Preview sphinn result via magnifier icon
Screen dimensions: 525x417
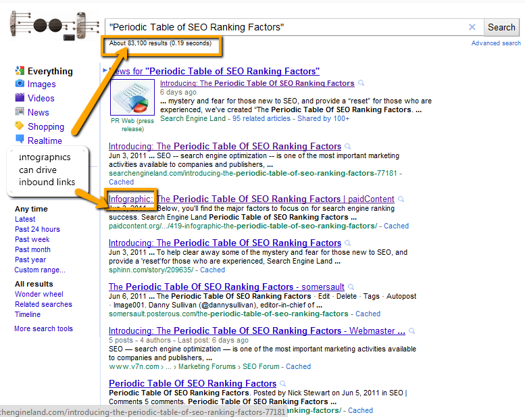click(348, 243)
